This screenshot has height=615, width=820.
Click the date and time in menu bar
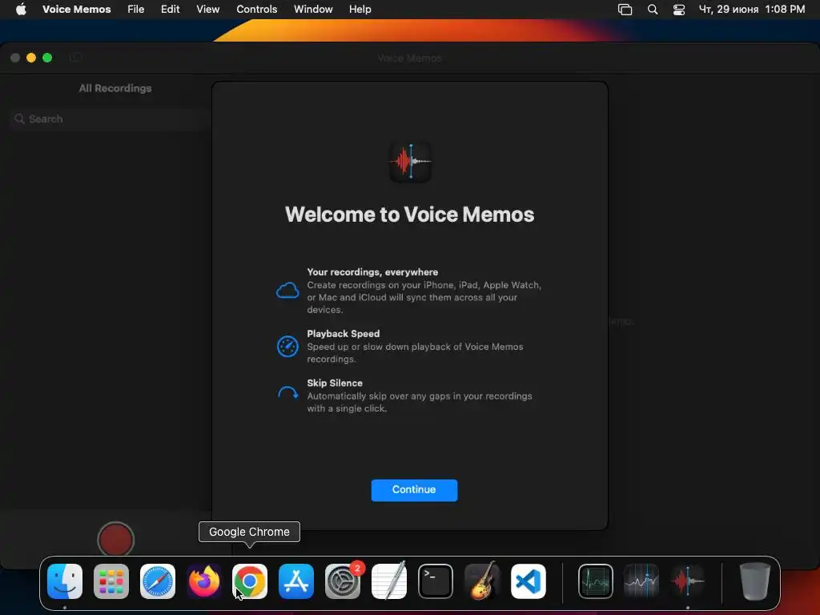[751, 10]
